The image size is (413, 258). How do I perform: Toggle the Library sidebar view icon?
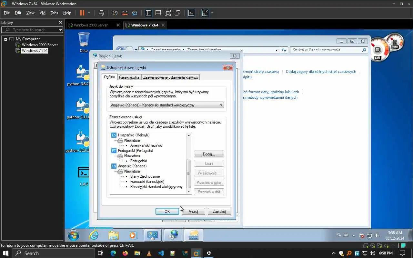click(148, 13)
